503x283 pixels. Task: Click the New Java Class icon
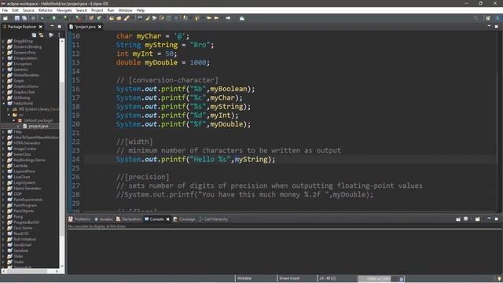tap(99, 18)
